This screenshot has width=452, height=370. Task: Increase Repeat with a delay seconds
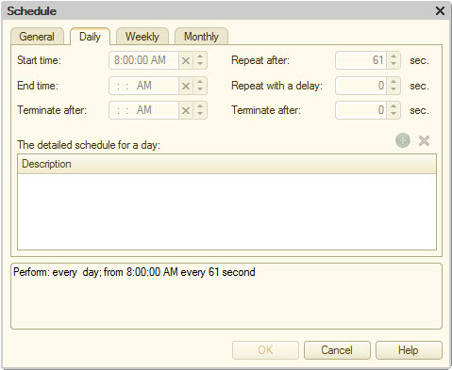click(x=393, y=82)
